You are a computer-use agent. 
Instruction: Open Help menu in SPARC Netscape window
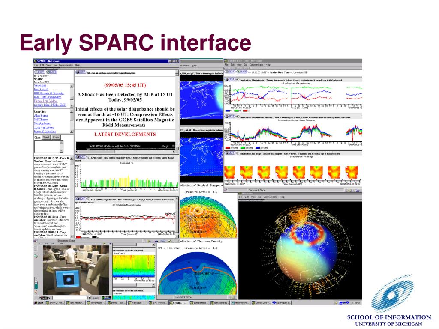78,65
